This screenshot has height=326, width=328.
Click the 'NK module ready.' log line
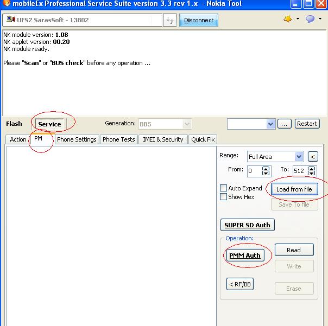27,49
